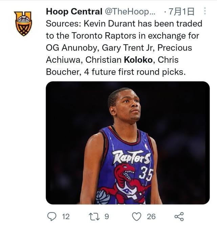Screen dimensions: 217x227
Task: Open the attached player photo
Action: coord(128,143)
